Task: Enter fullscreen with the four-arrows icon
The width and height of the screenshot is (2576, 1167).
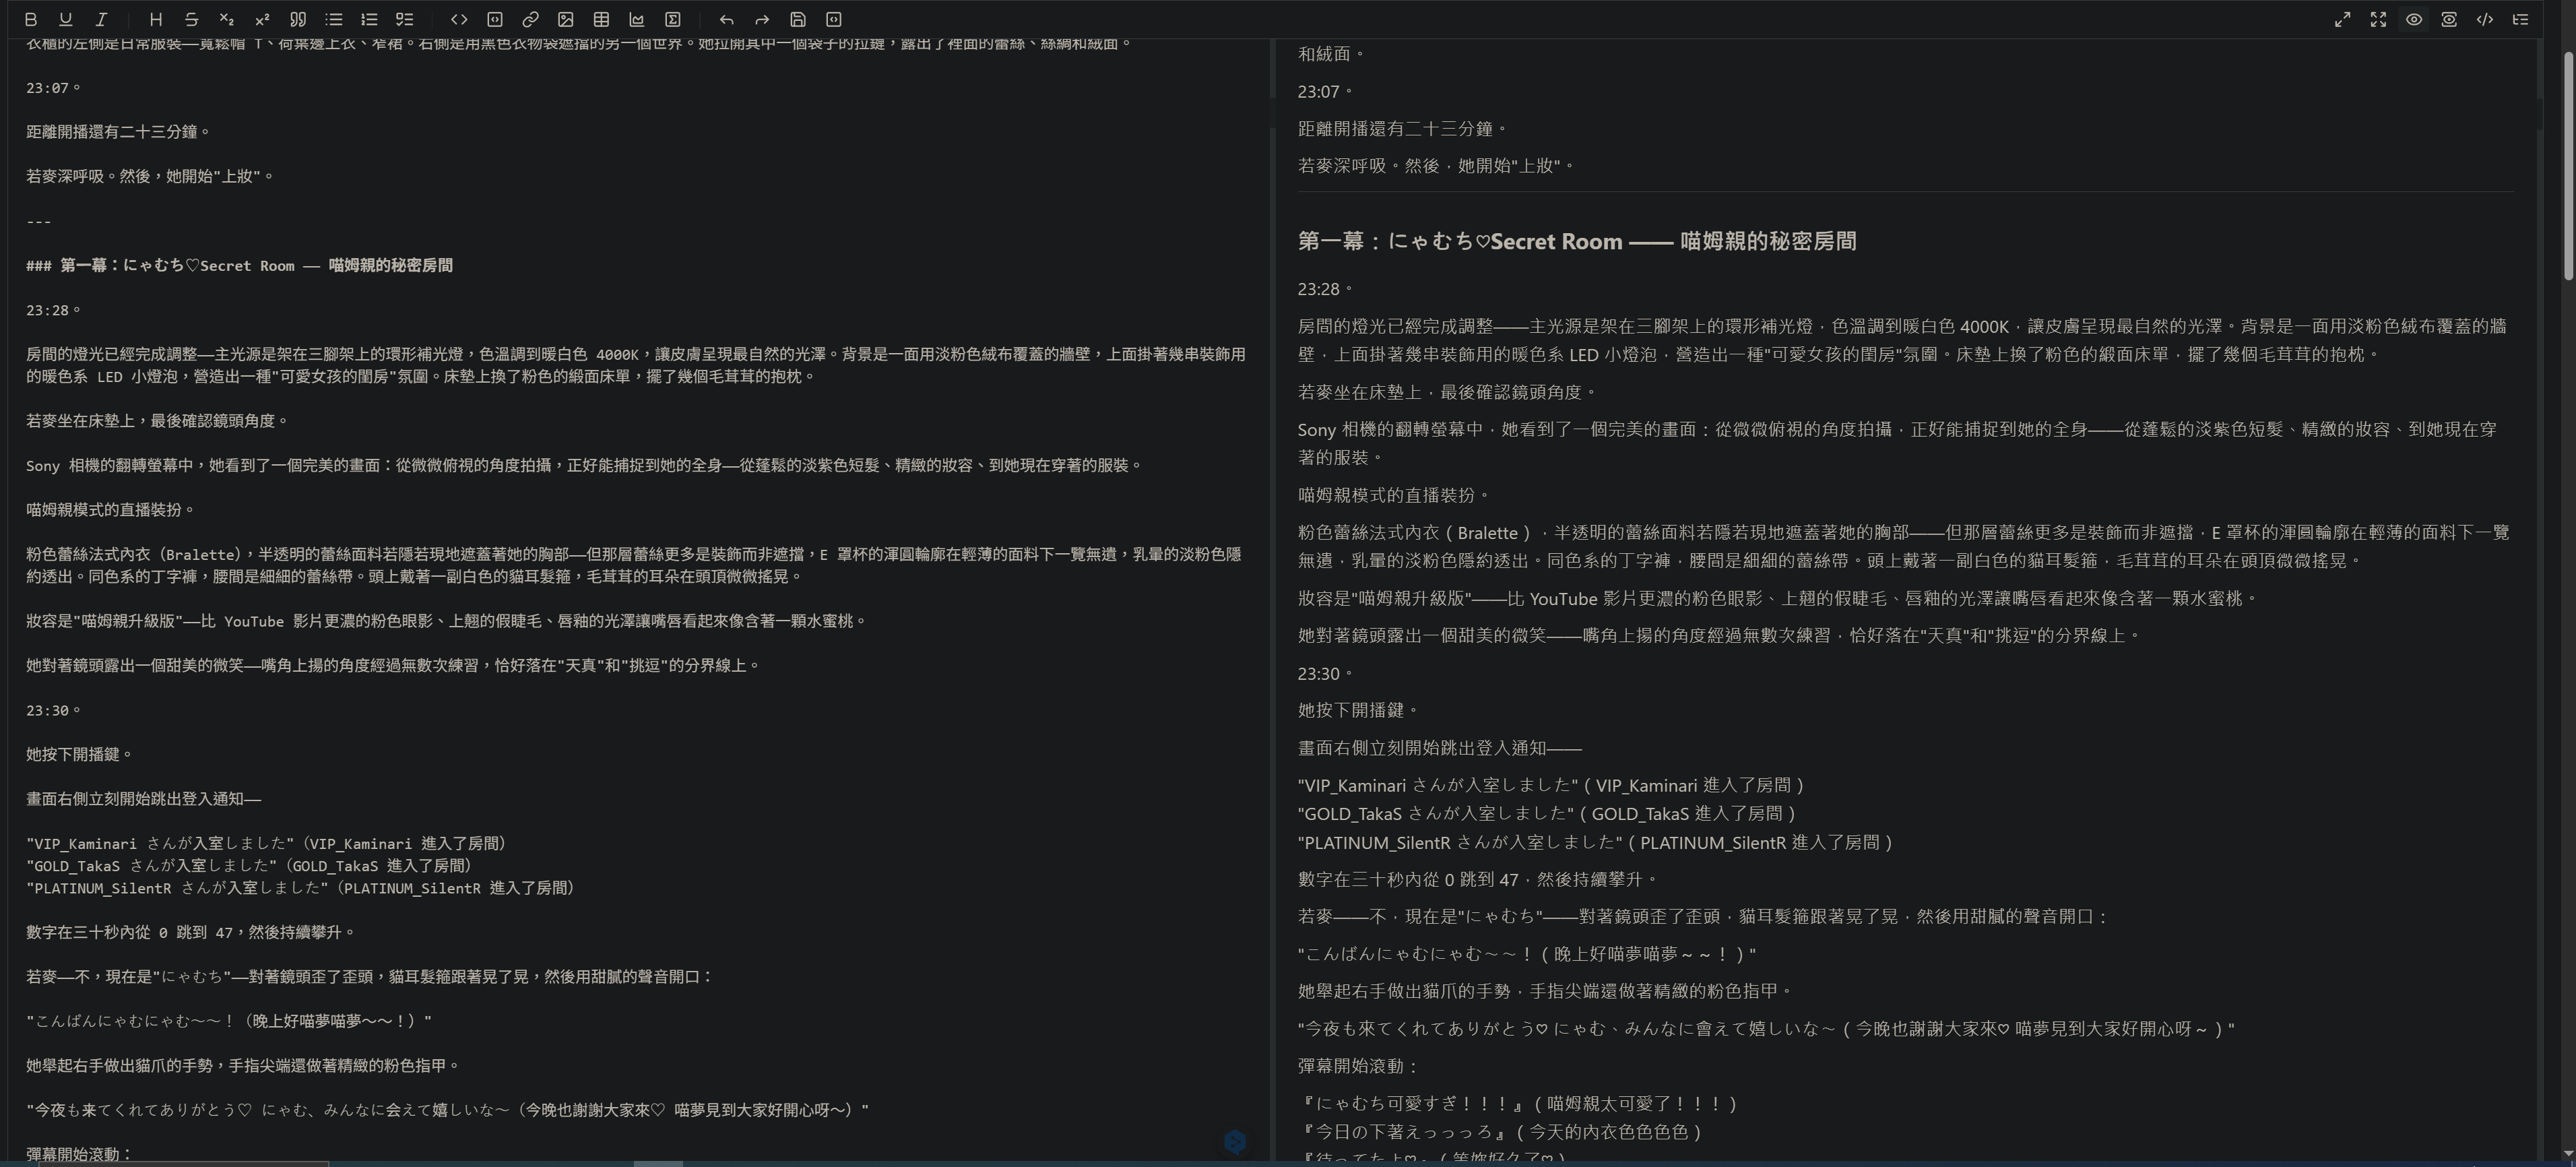Action: click(x=2378, y=19)
